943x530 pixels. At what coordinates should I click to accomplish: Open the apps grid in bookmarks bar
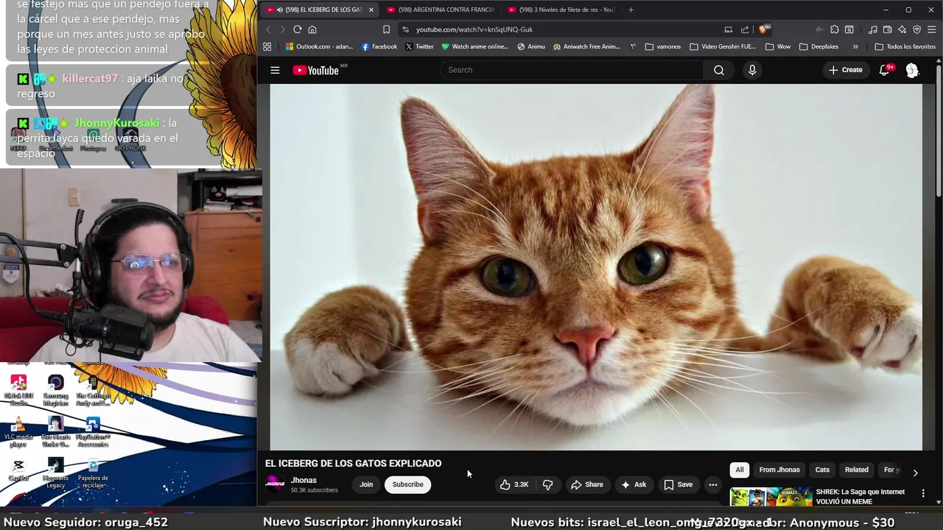(x=267, y=46)
